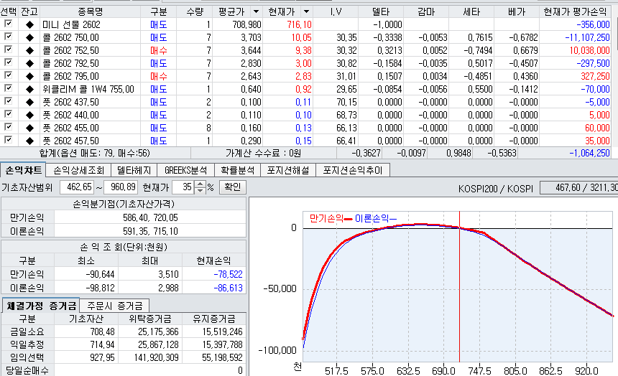The image size is (618, 376).
Task: Click the diamond icon for 콜 2602 750.00
Action: pyautogui.click(x=29, y=38)
